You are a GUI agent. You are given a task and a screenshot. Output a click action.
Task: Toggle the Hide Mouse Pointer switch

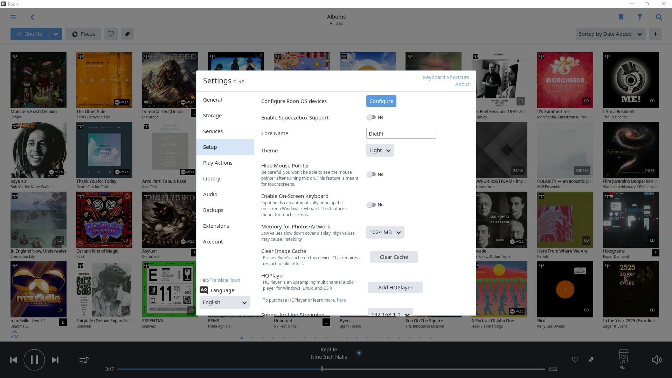pos(371,174)
